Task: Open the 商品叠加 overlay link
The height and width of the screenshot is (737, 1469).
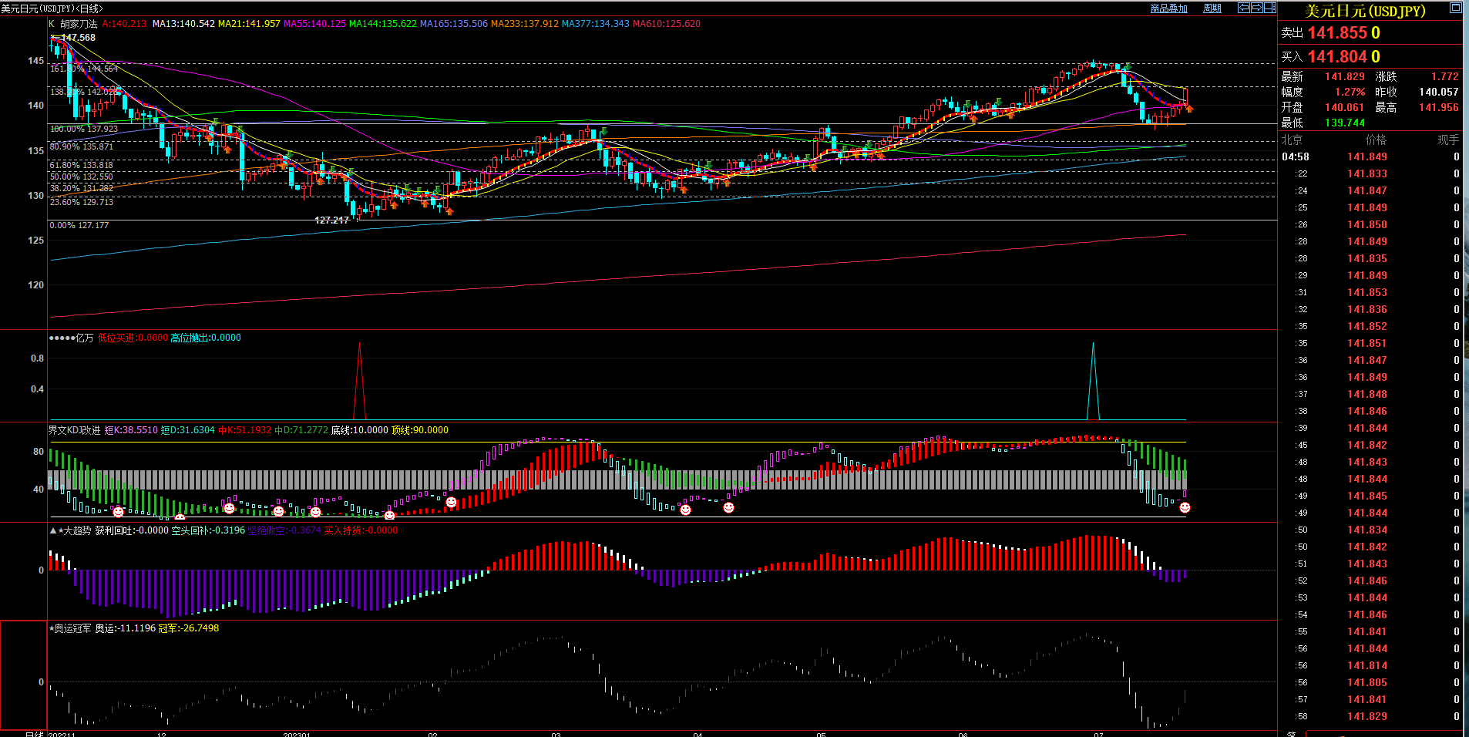Action: (x=1168, y=8)
